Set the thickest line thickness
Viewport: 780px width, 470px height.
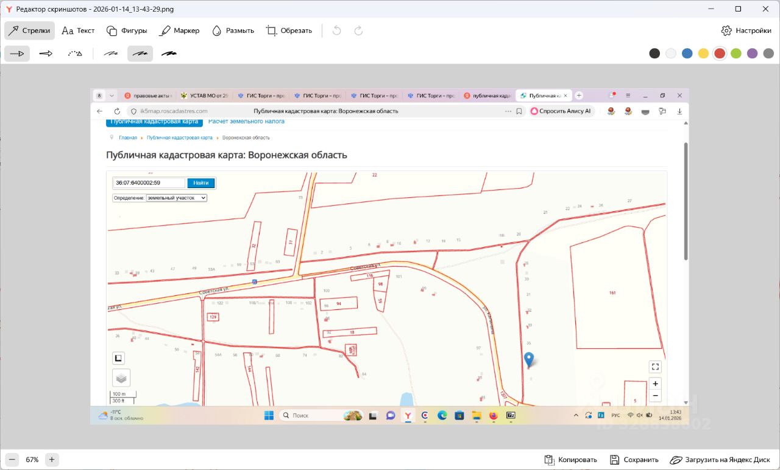[169, 54]
